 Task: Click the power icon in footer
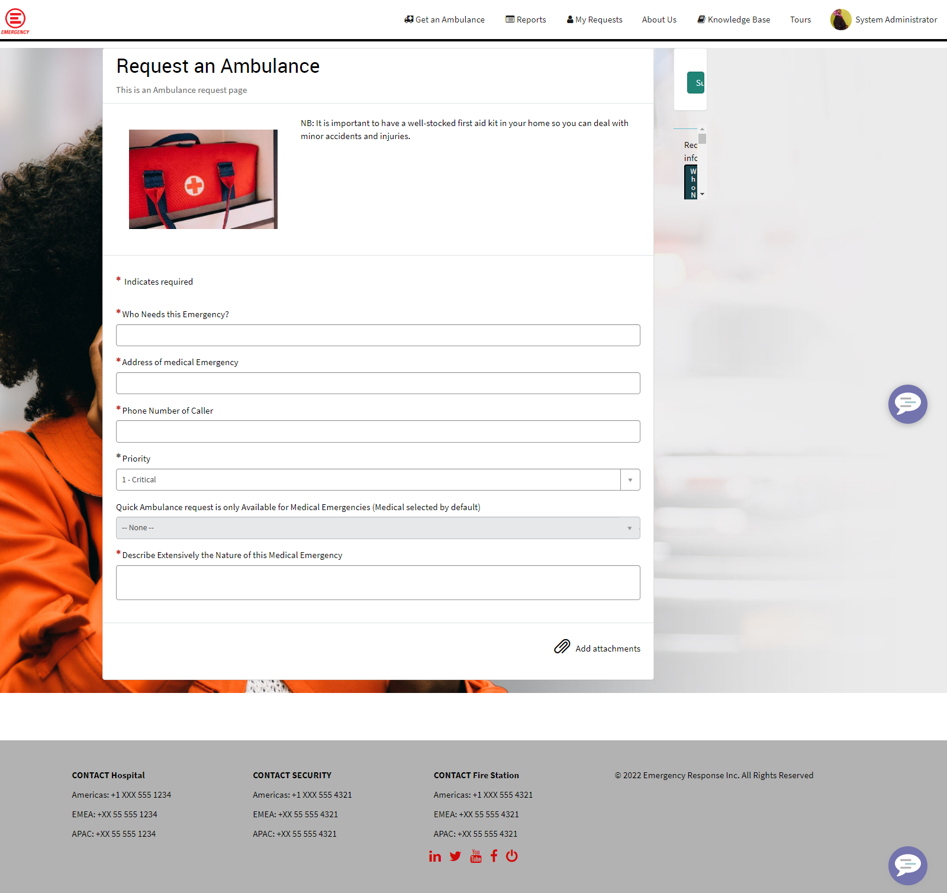[512, 856]
